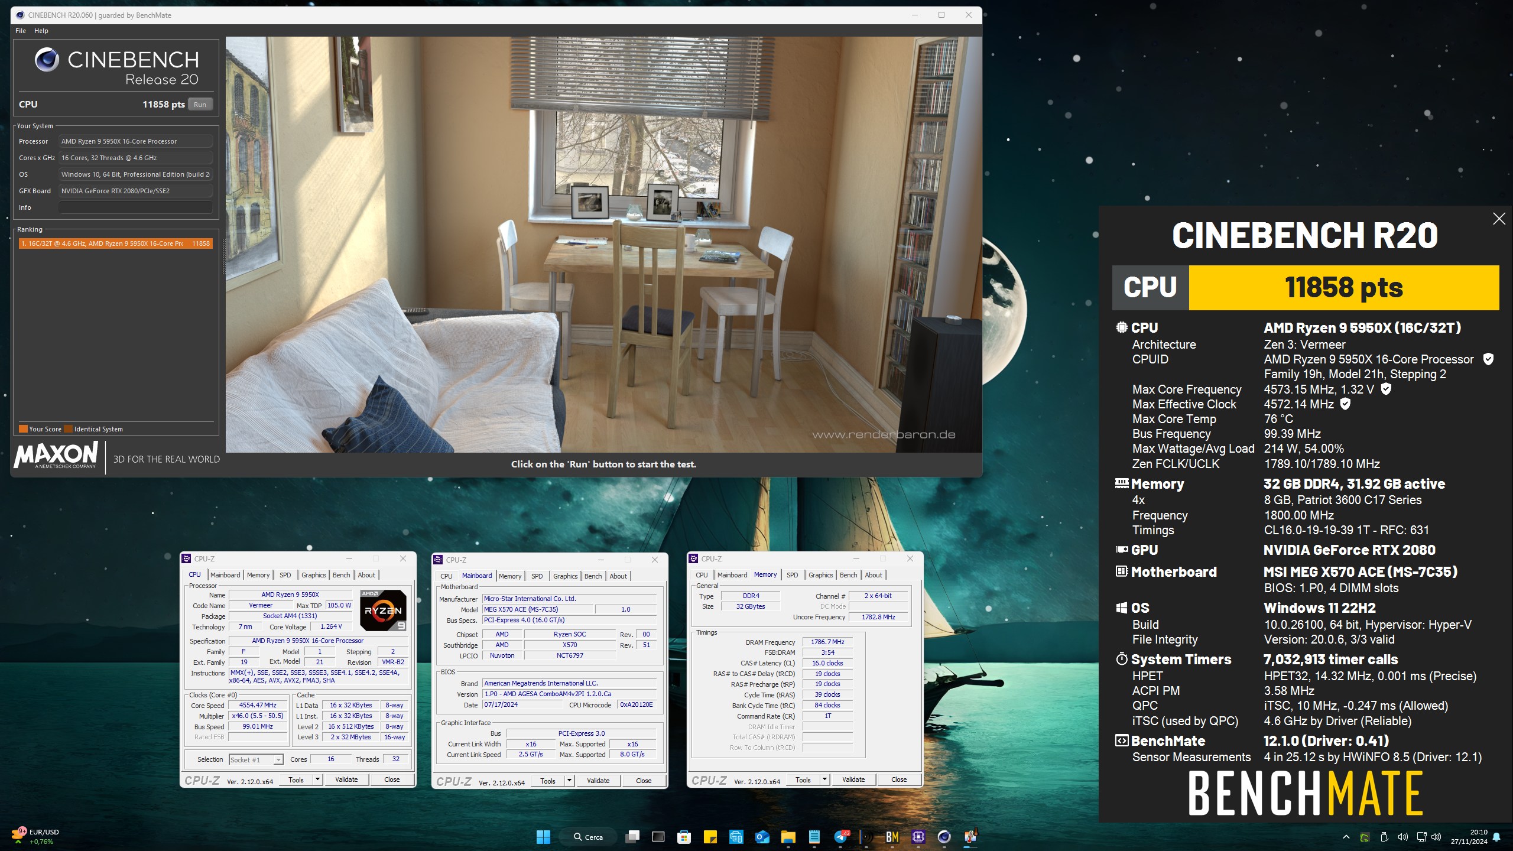Open the dark speaker-like taskbar app
This screenshot has height=851, width=1513.
point(866,837)
